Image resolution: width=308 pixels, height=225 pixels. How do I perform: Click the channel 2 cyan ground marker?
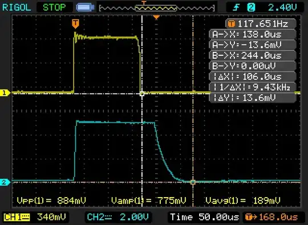tap(5, 182)
